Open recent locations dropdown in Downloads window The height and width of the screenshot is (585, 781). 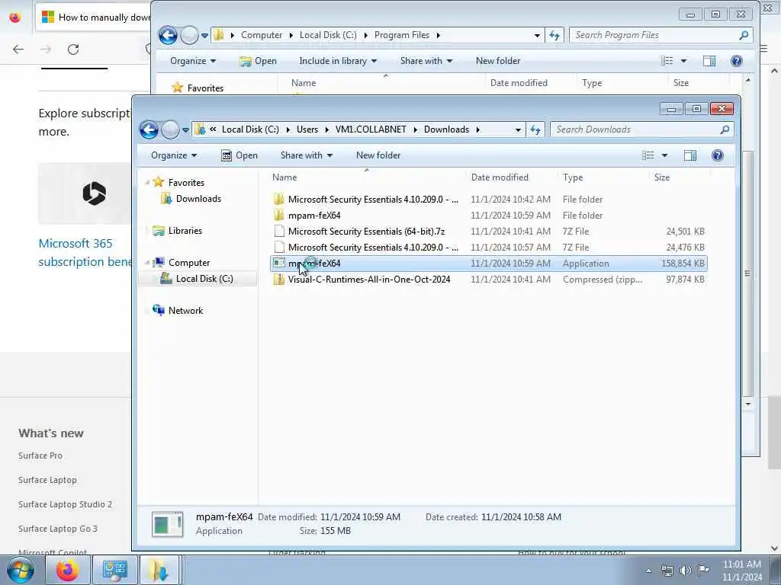click(185, 129)
